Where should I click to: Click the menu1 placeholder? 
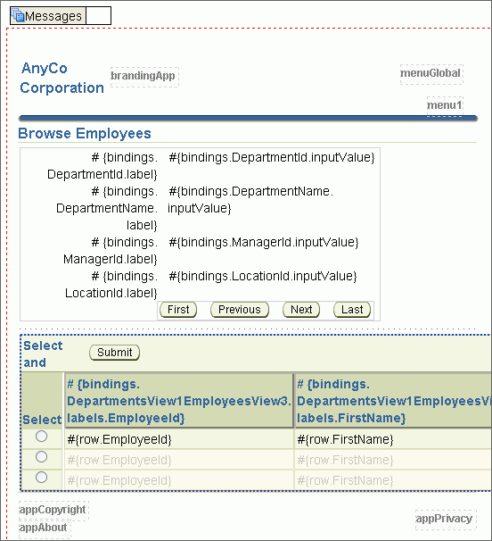(445, 106)
